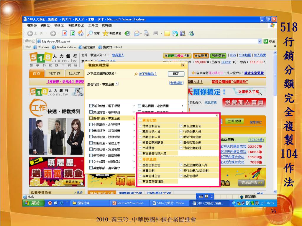This screenshot has width=302, height=226.
Task: Click the 會員登入 login link
Action: click(118, 55)
